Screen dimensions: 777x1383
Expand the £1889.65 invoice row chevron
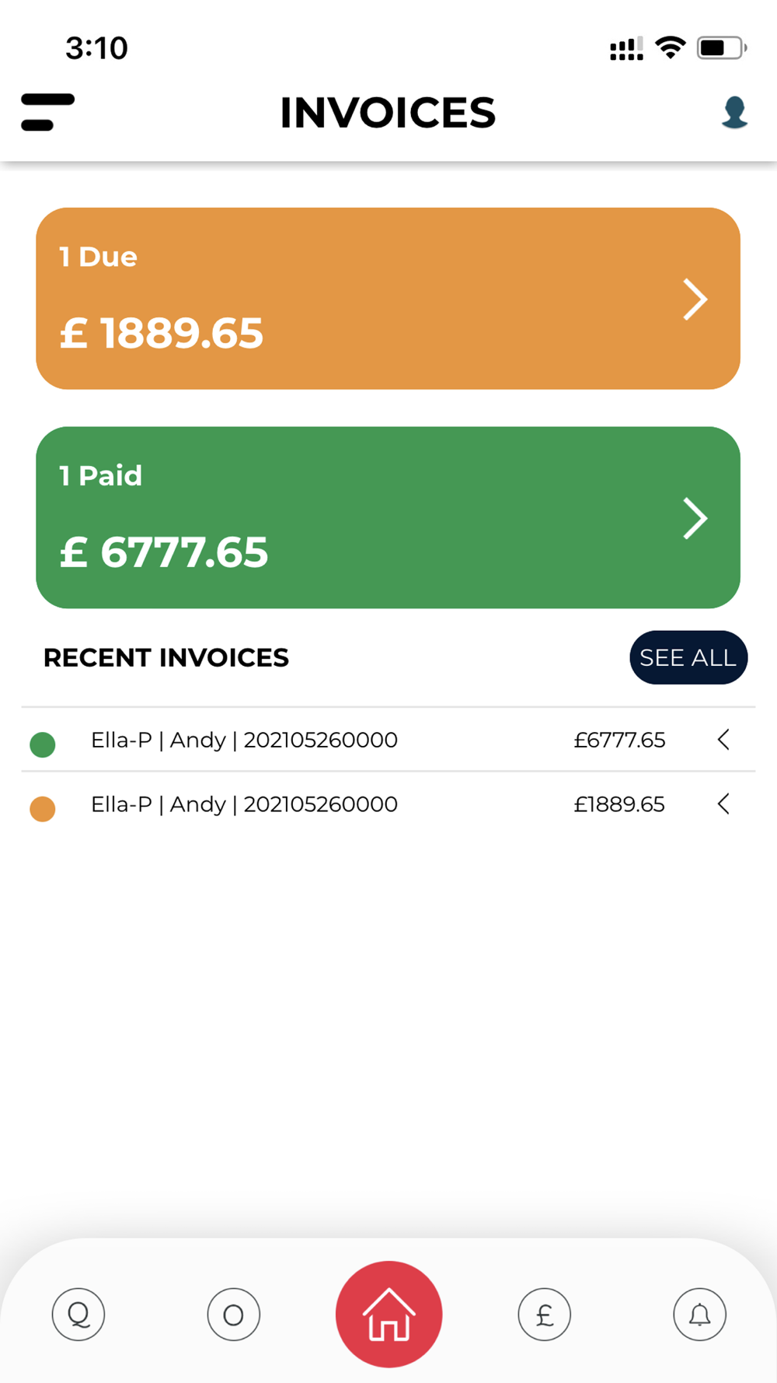[723, 804]
